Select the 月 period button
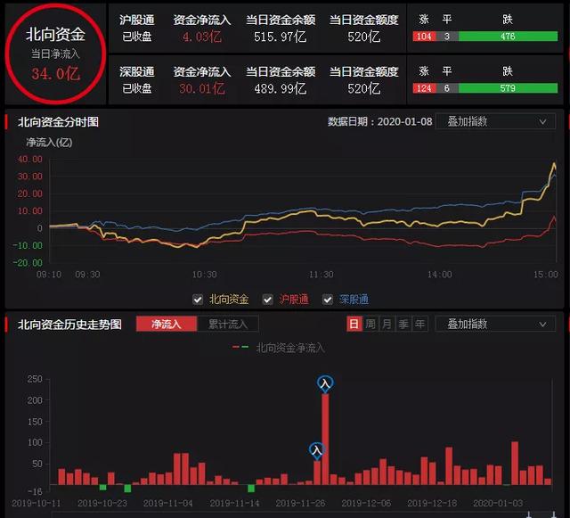This screenshot has height=518, width=570. (x=387, y=324)
